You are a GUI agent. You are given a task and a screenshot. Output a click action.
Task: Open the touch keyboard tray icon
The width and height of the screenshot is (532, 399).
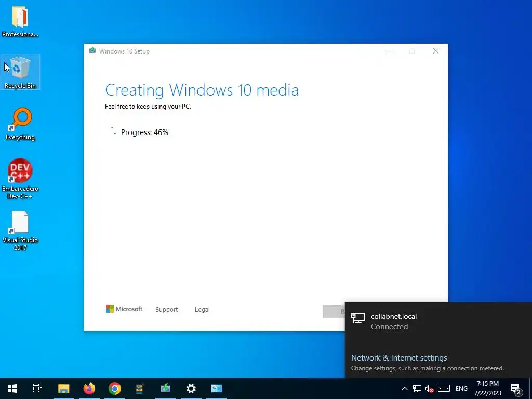click(x=444, y=389)
